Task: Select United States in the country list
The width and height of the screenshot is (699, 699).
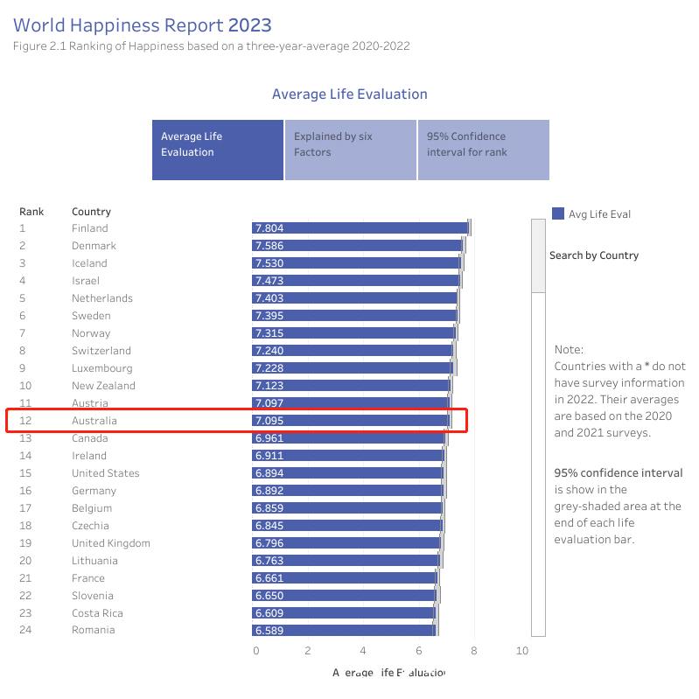Action: click(x=105, y=473)
